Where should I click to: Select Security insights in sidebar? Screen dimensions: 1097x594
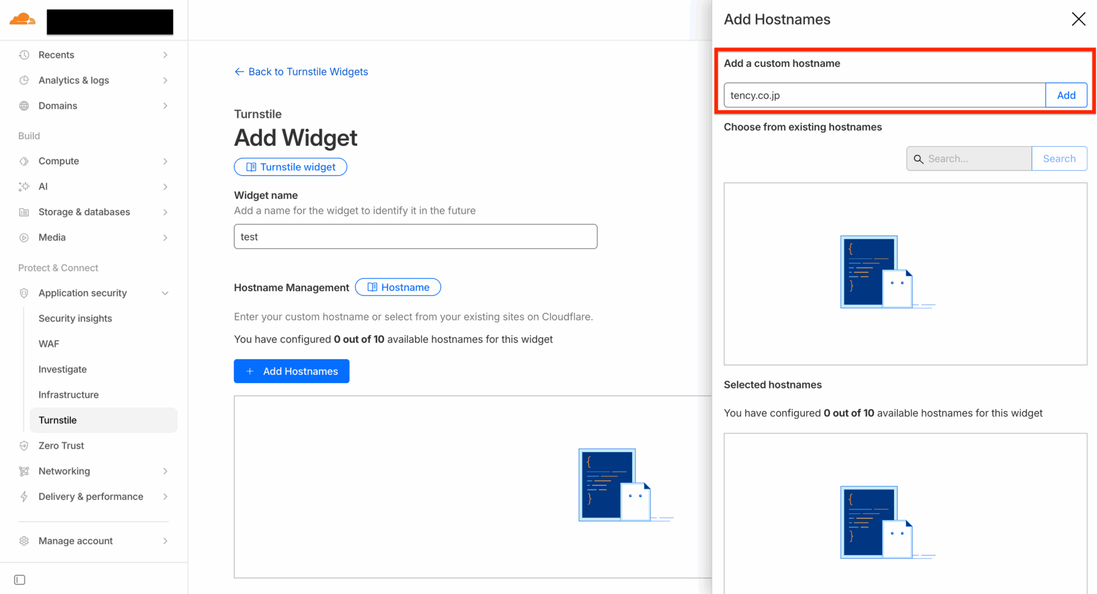pos(75,318)
